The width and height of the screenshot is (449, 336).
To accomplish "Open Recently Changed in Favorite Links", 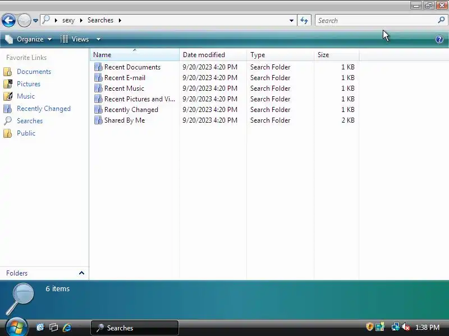I will click(x=44, y=109).
